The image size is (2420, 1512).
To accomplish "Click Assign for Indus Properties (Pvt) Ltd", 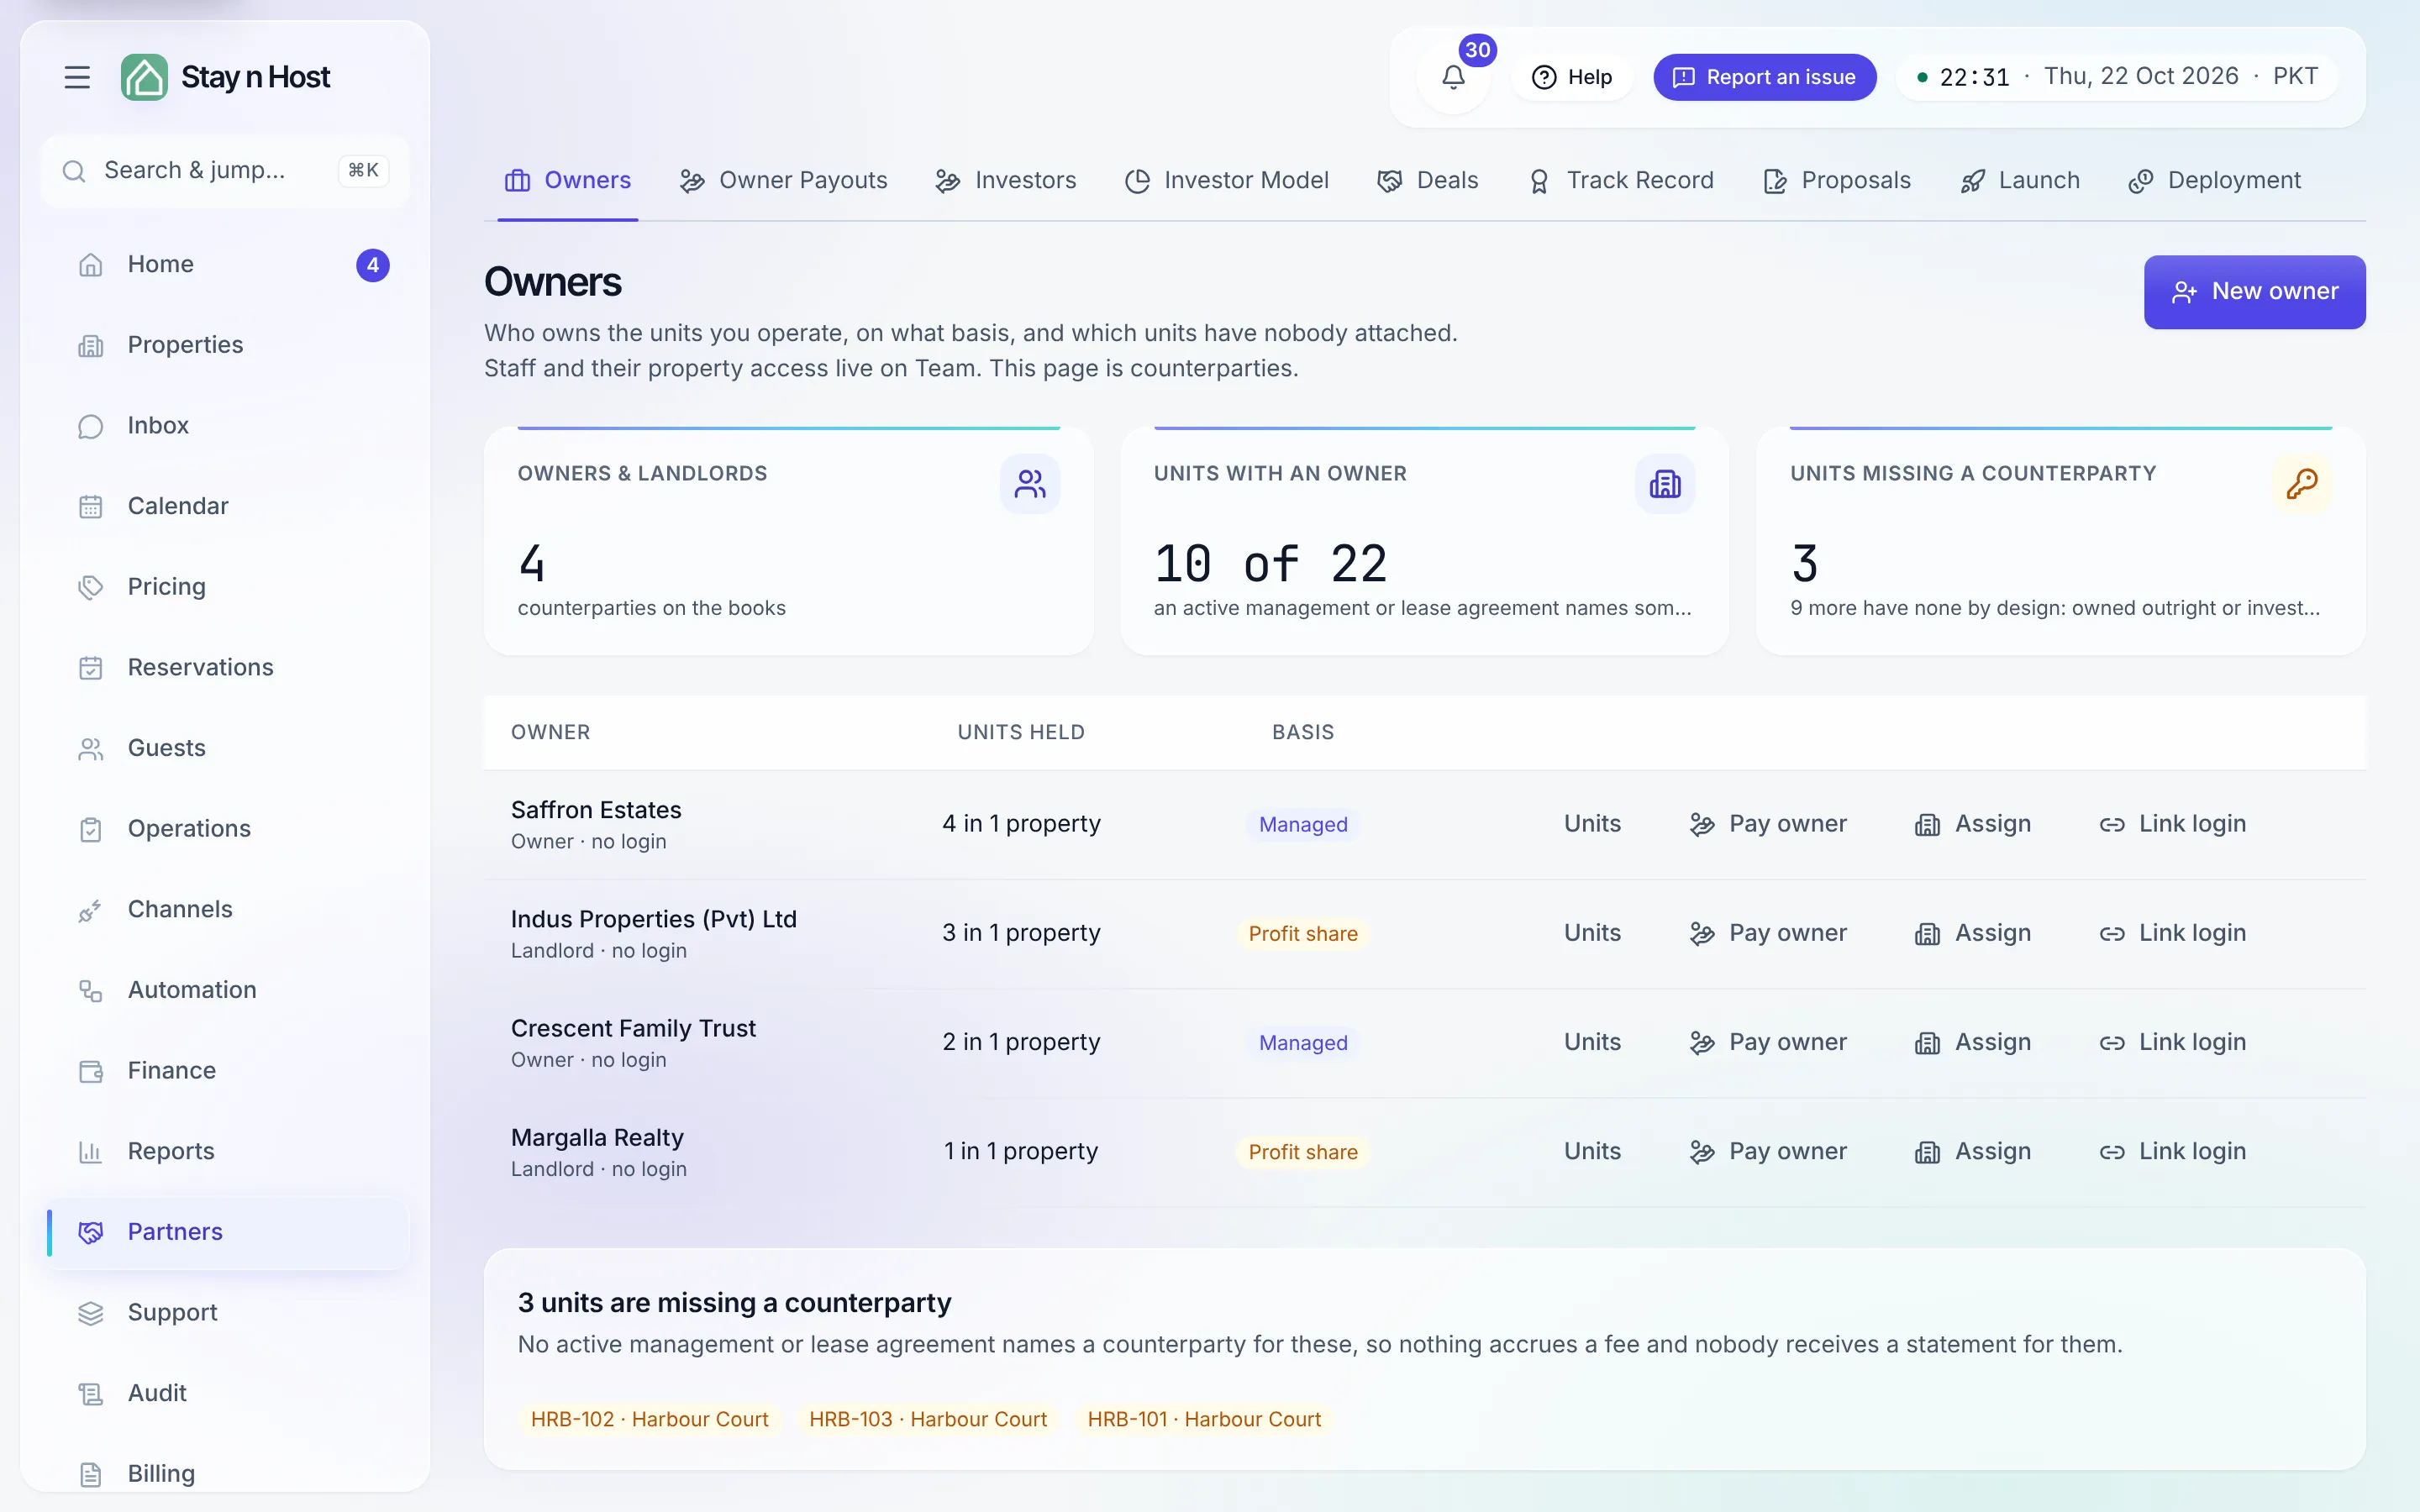I will pyautogui.click(x=1973, y=933).
